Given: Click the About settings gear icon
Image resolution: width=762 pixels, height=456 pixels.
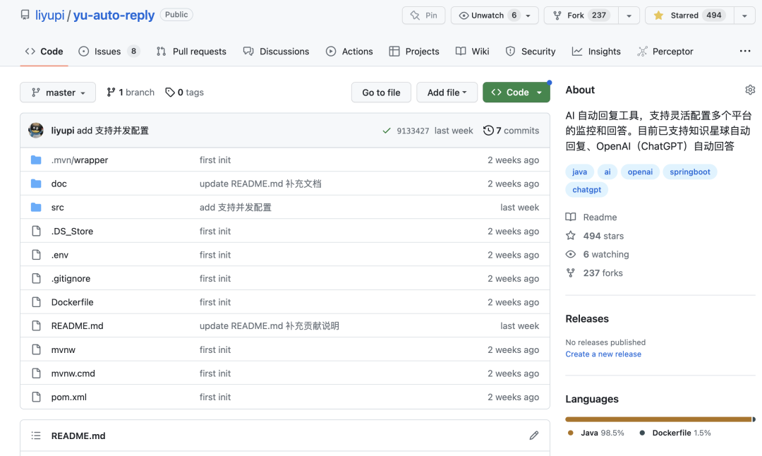Looking at the screenshot, I should pos(750,90).
